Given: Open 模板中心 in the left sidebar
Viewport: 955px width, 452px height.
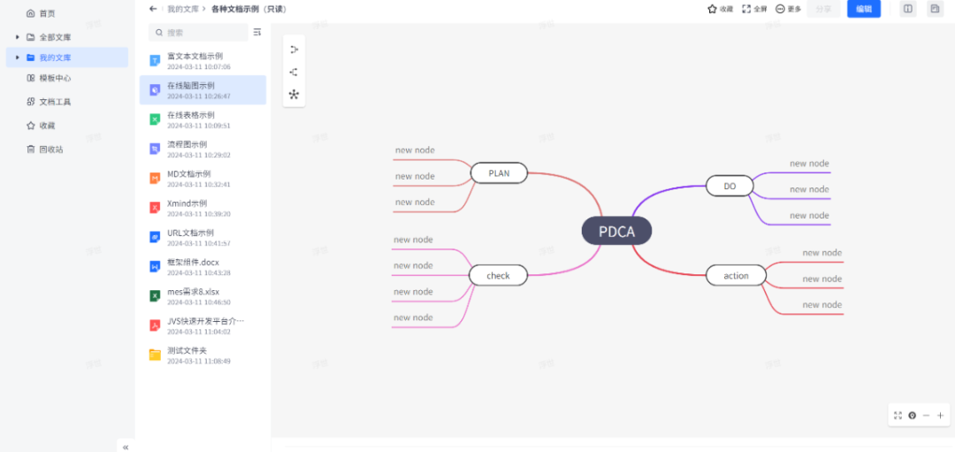Looking at the screenshot, I should (55, 78).
